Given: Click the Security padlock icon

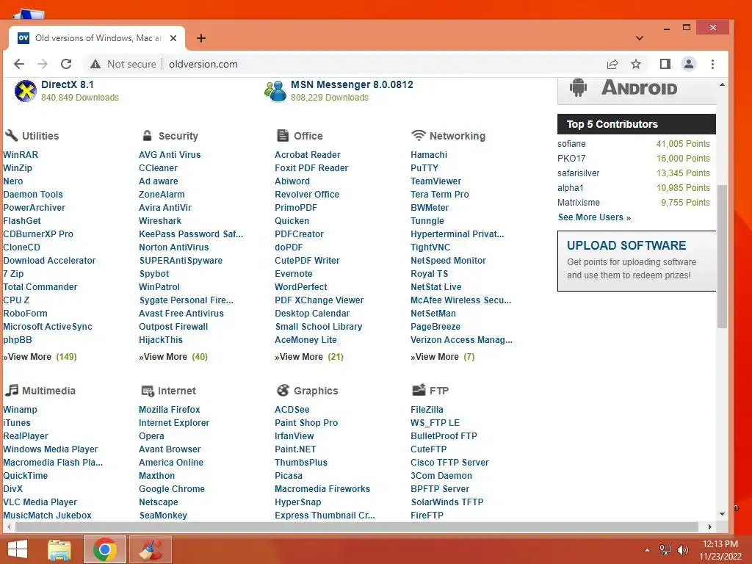Looking at the screenshot, I should pos(147,135).
